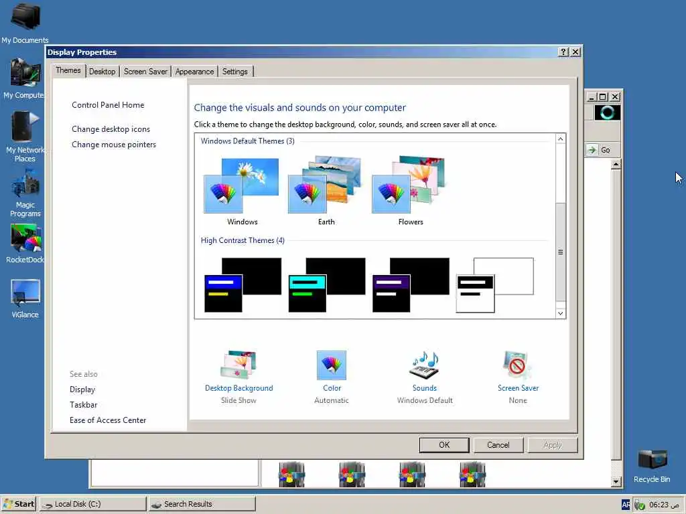Click the High Contrast Themes (4) header

pyautogui.click(x=243, y=240)
